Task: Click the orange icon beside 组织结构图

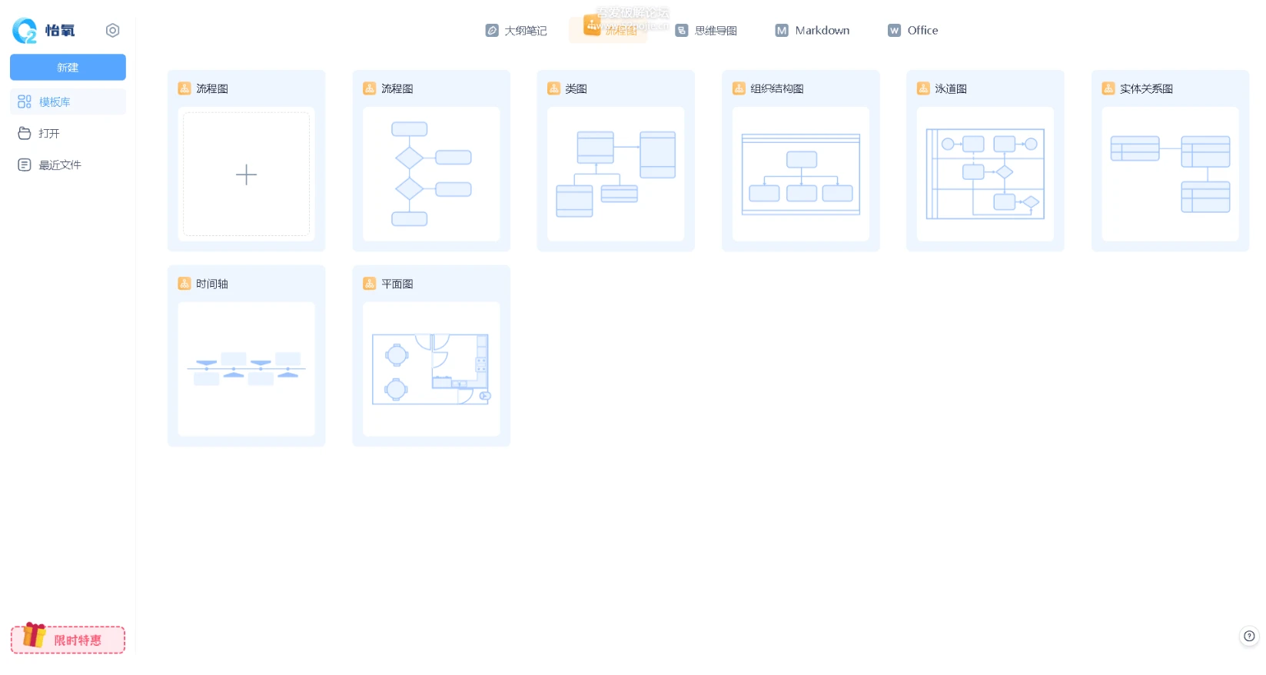Action: click(x=739, y=88)
